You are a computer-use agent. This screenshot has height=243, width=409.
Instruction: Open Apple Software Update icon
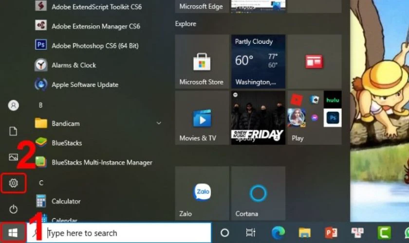coord(41,85)
